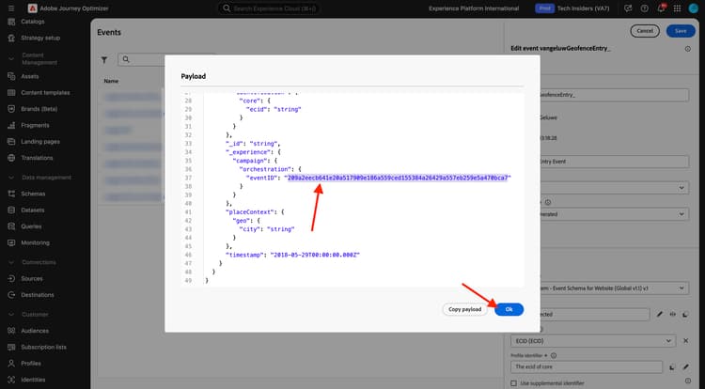
Task: Open the hamburger navigation menu icon
Action: coord(11,8)
